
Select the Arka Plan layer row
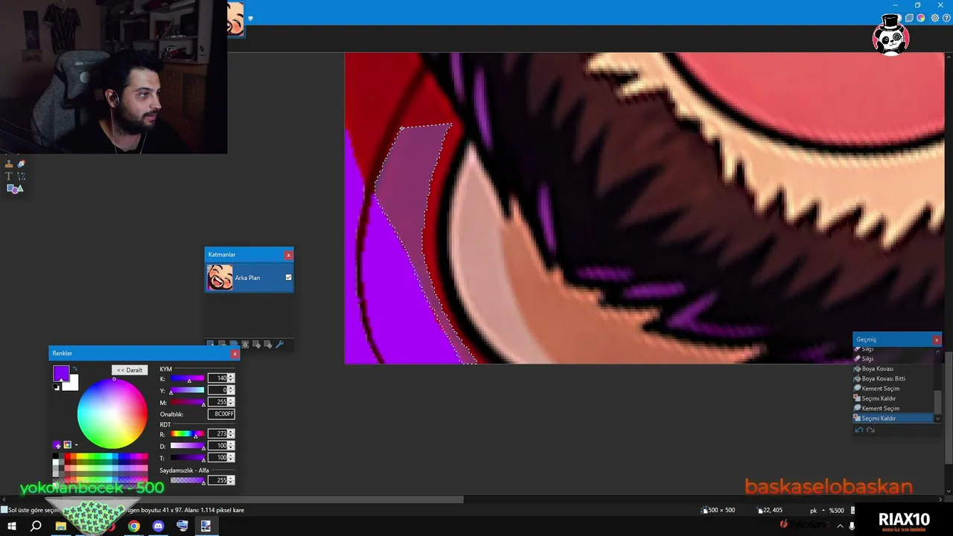coord(249,278)
